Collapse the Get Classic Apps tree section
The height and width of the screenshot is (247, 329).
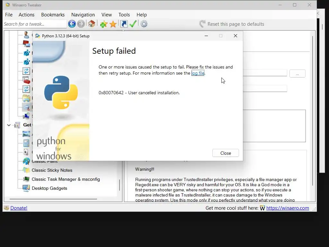click(x=9, y=125)
